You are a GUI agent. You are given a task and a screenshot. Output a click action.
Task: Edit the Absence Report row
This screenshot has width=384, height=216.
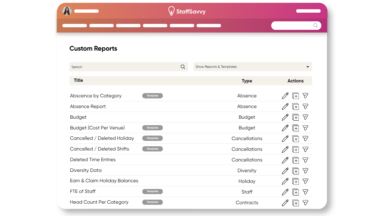285,107
